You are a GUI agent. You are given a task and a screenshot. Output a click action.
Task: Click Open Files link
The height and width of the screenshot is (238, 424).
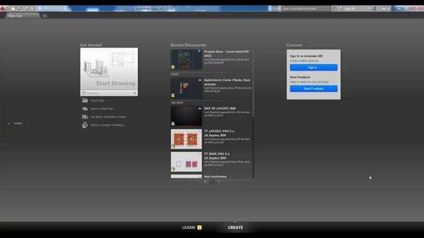click(x=98, y=100)
